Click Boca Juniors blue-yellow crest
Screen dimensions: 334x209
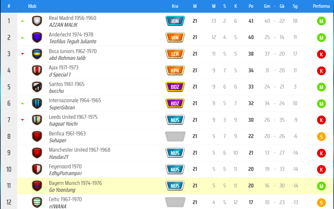click(37, 54)
